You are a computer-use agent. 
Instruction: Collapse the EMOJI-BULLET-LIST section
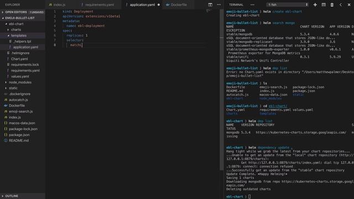coord(23,18)
